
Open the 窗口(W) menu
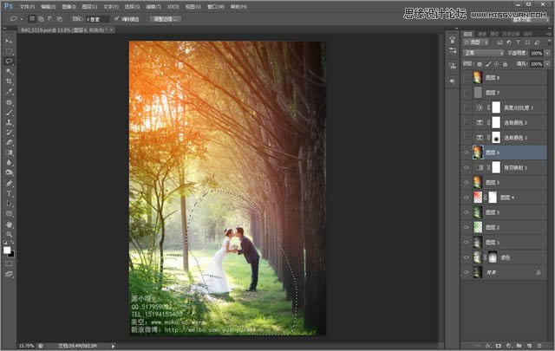pos(216,7)
